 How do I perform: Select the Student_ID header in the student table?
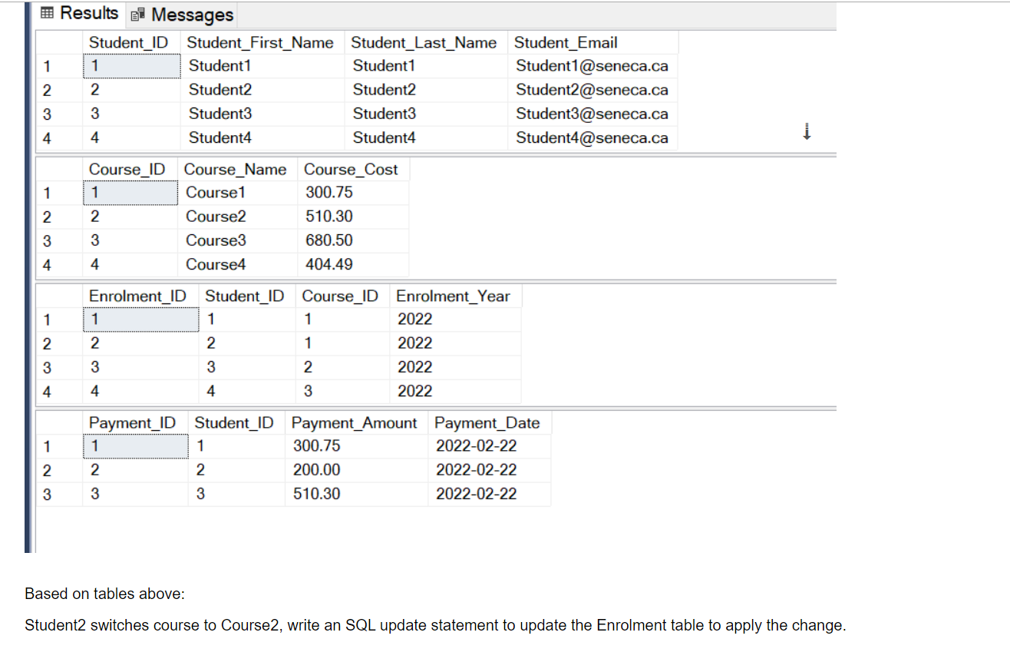pyautogui.click(x=132, y=42)
